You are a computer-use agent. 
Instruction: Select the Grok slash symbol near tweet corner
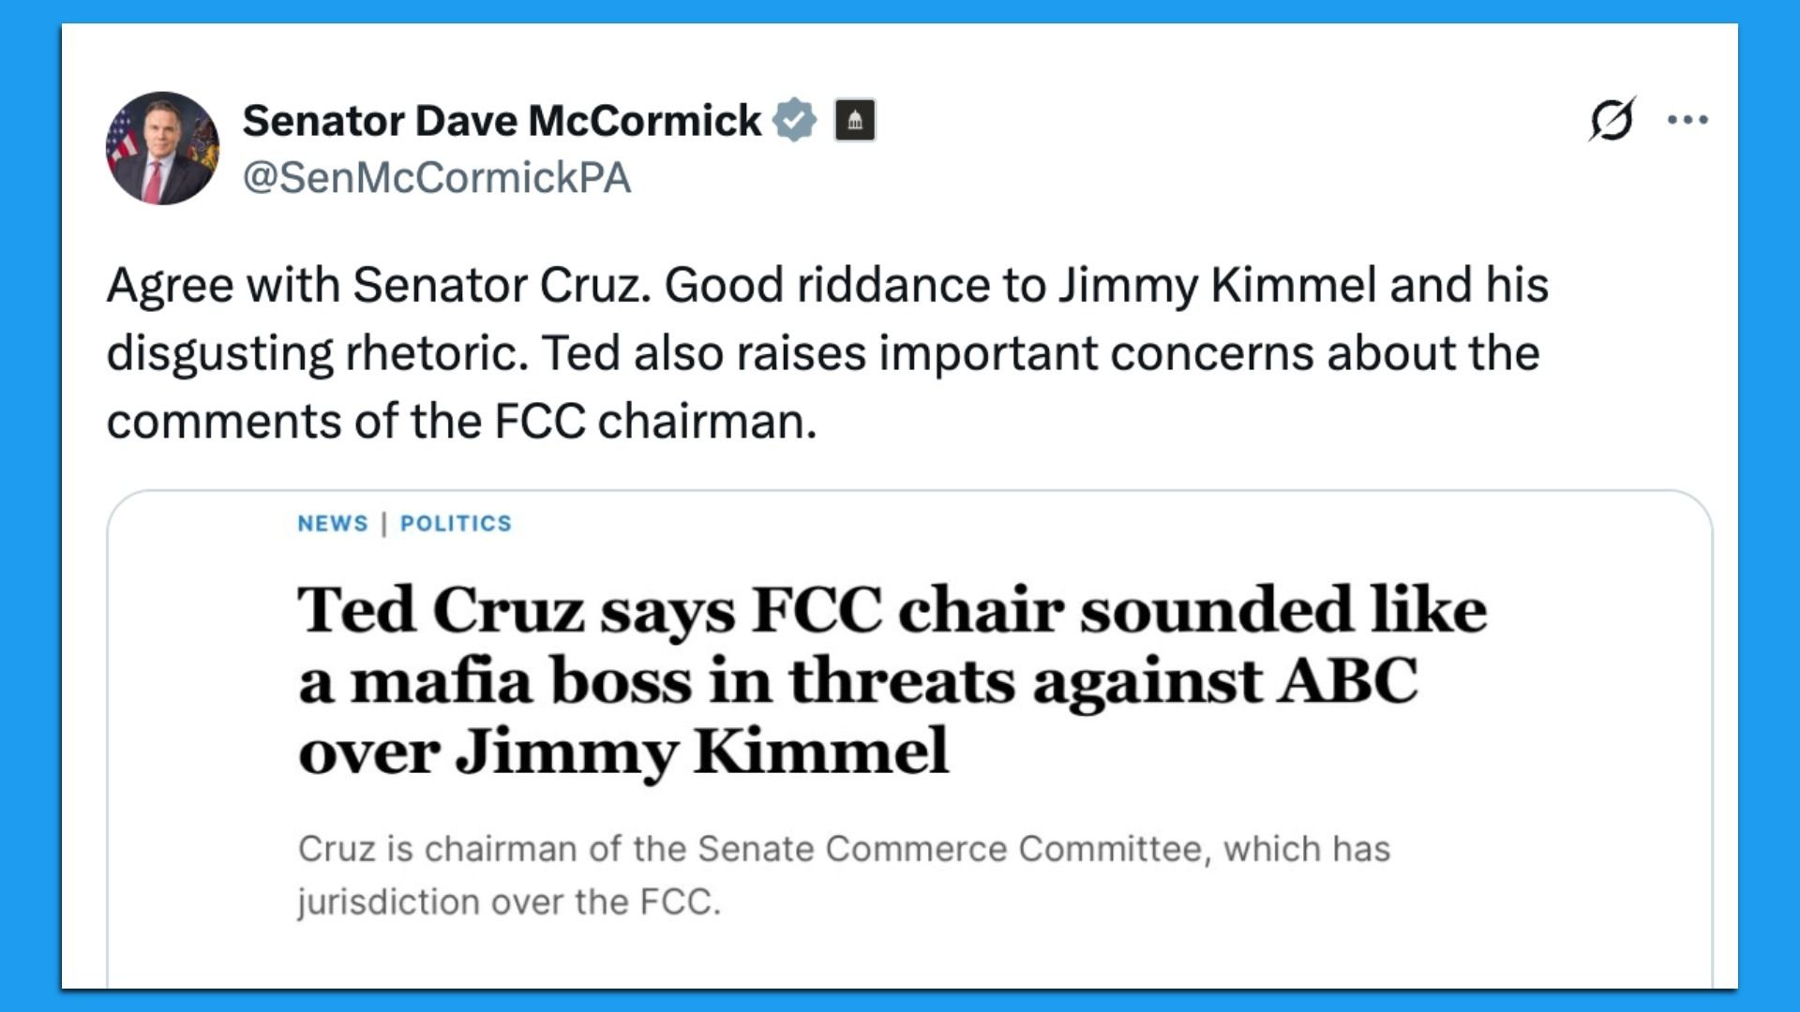coord(1614,119)
